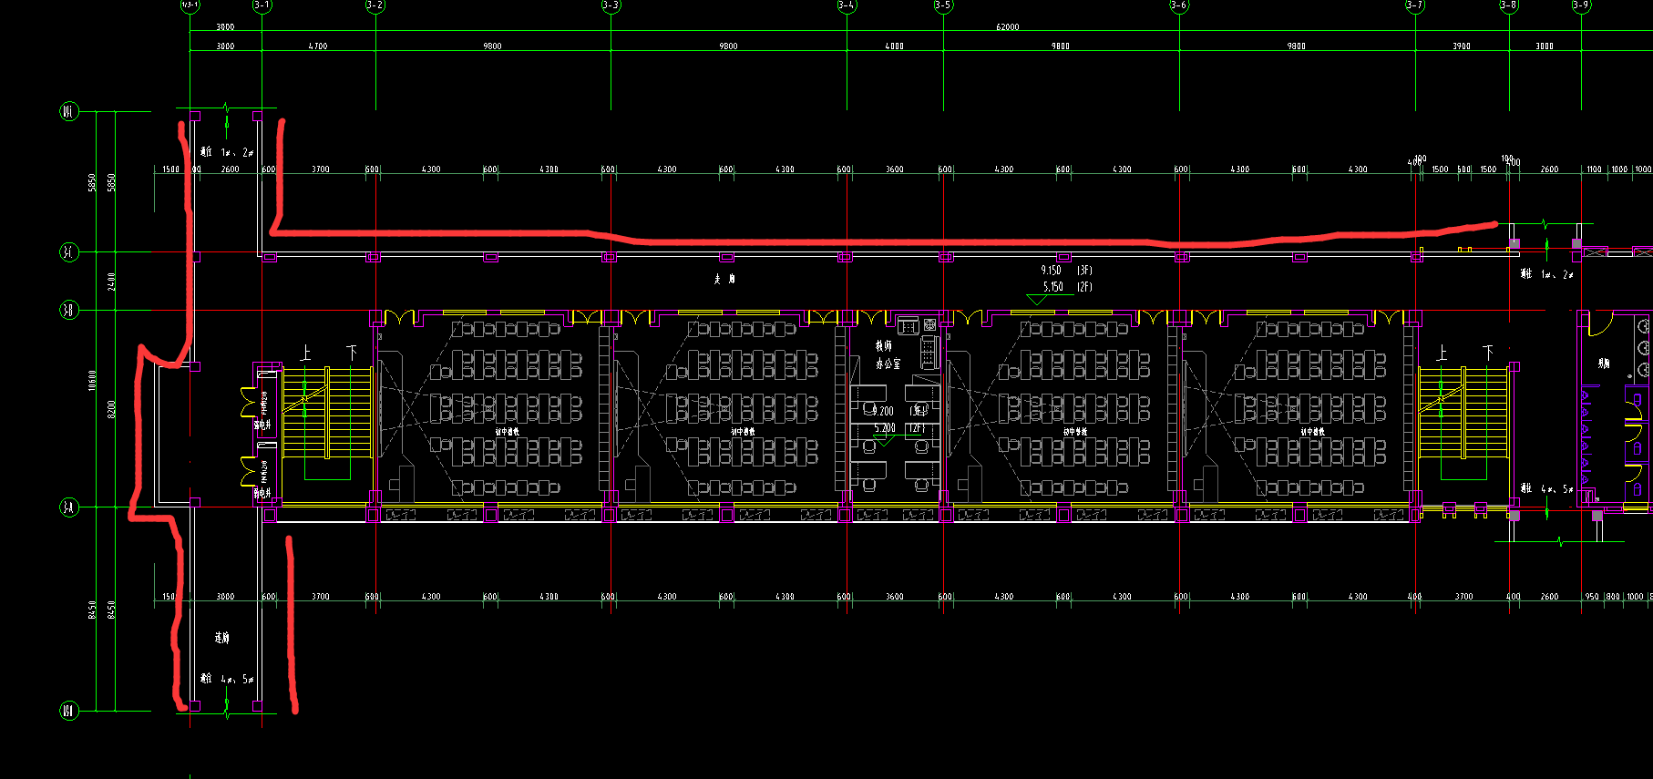Click the 8200 vertical dimension text
This screenshot has height=779, width=1653.
click(x=111, y=408)
